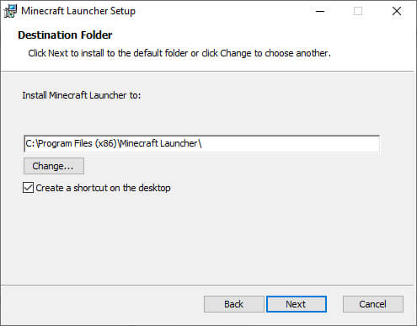
Task: Proceed with the Next button
Action: (x=297, y=304)
